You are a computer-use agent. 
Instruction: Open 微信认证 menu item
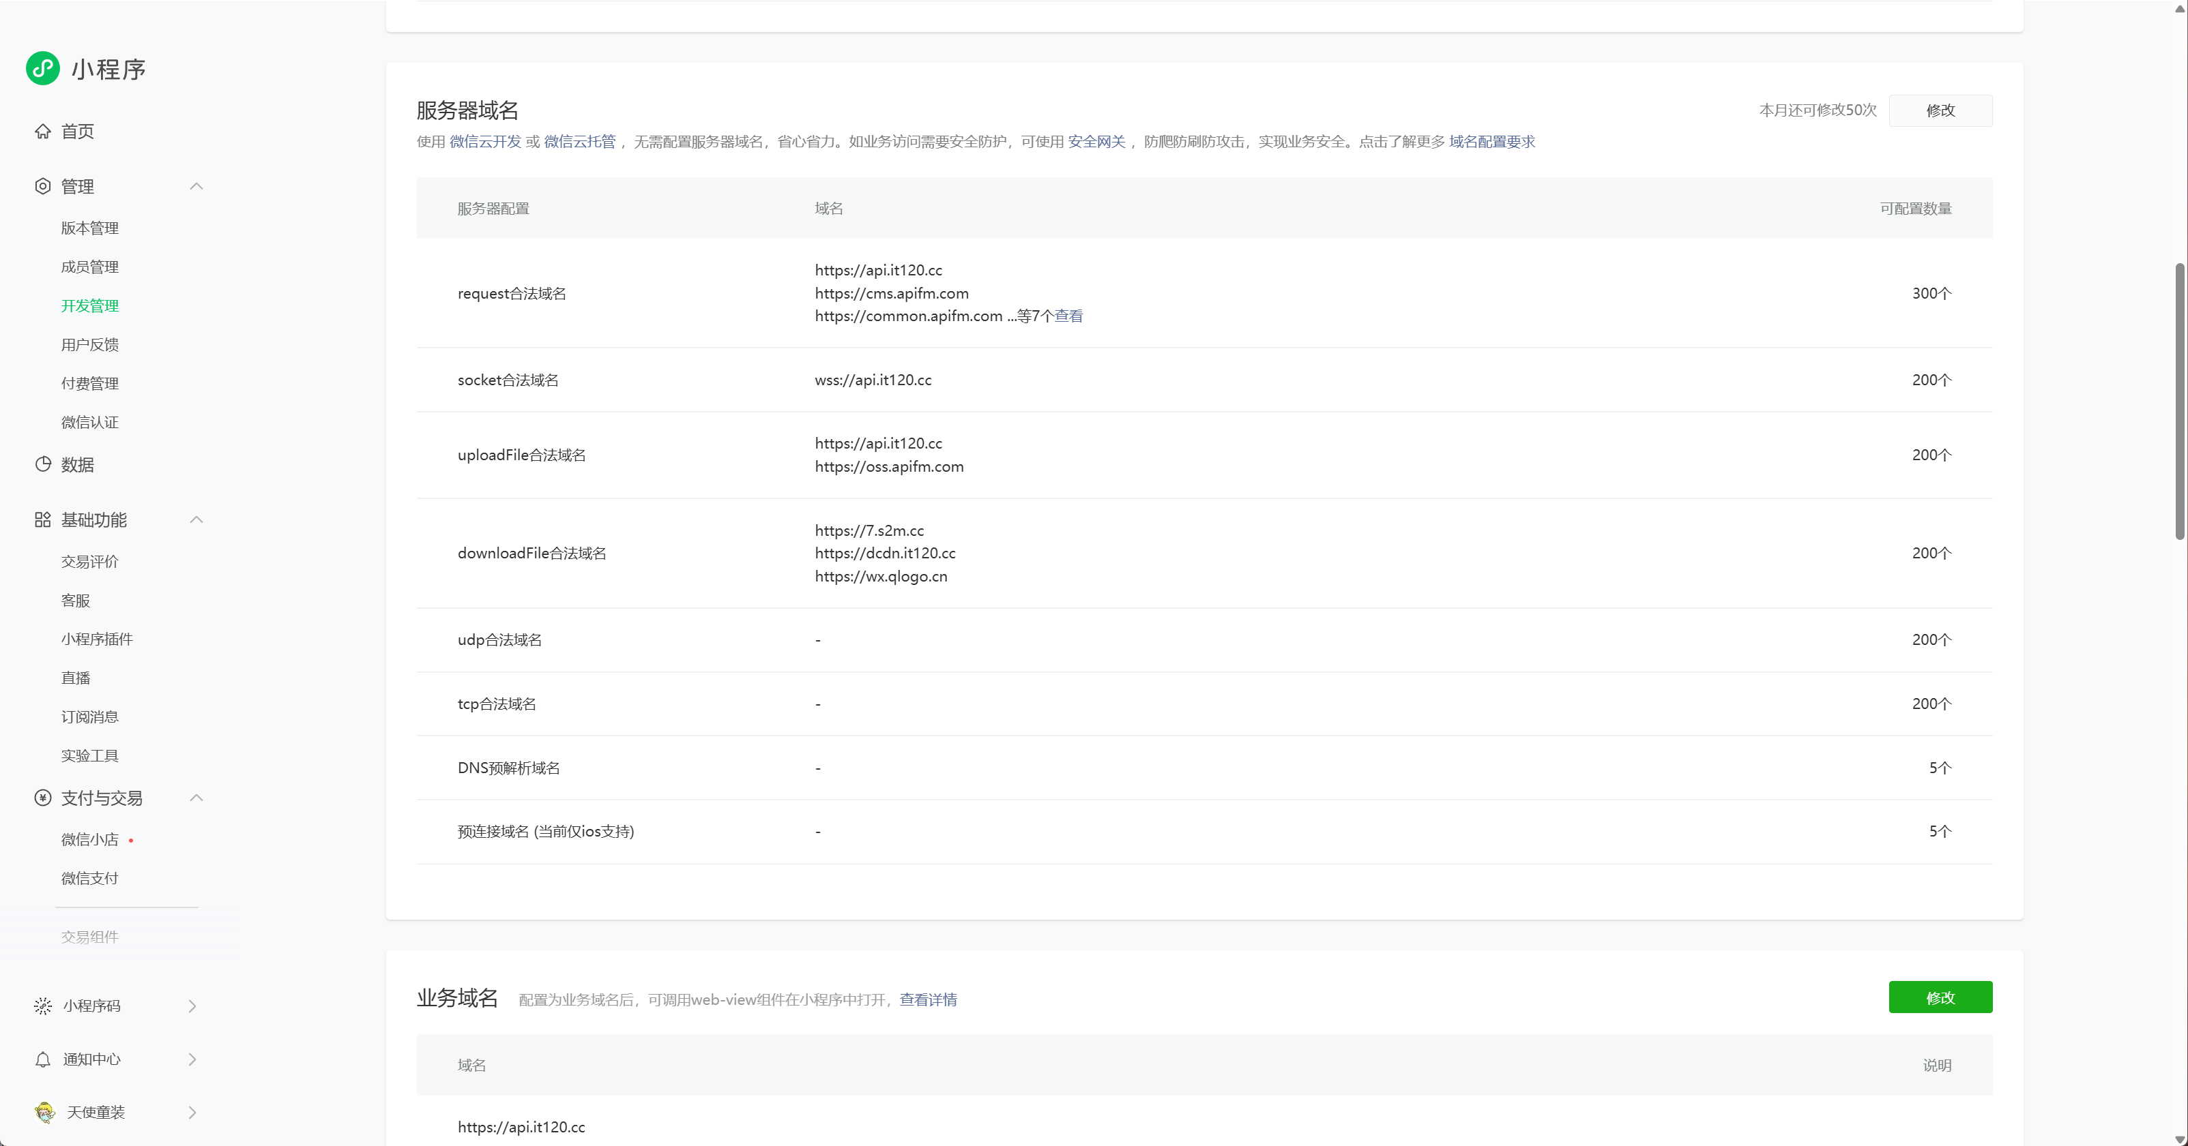click(90, 422)
